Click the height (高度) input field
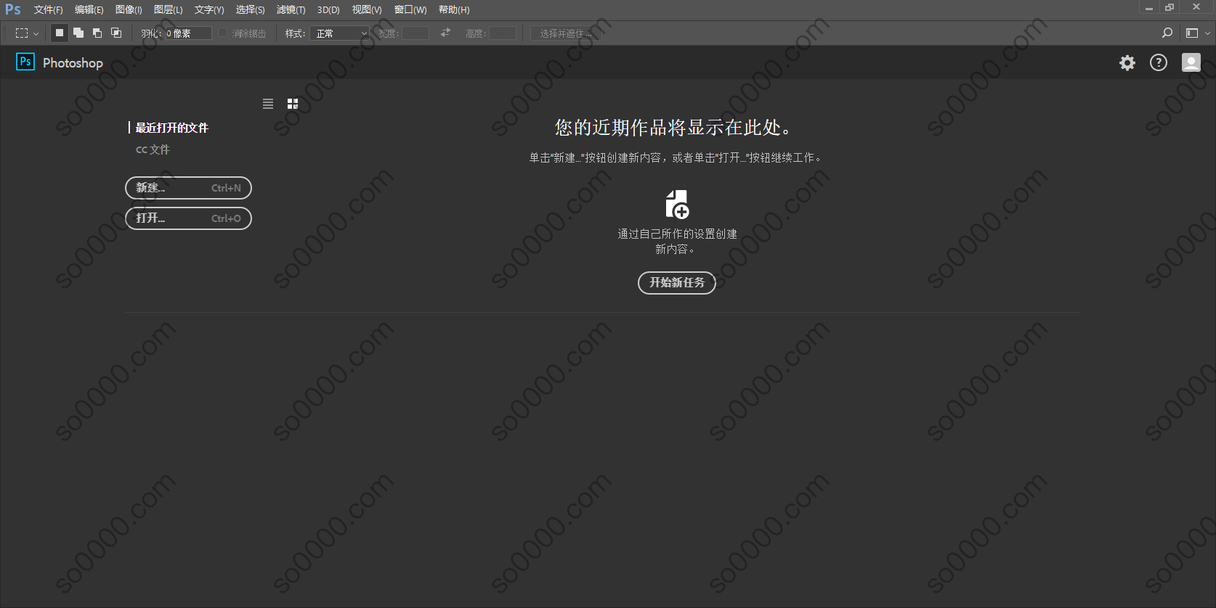The image size is (1216, 608). pos(503,33)
